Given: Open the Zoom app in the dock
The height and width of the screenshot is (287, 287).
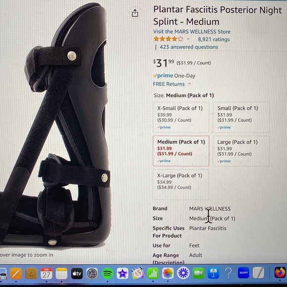Looking at the screenshot, I should pyautogui.click(x=243, y=273).
